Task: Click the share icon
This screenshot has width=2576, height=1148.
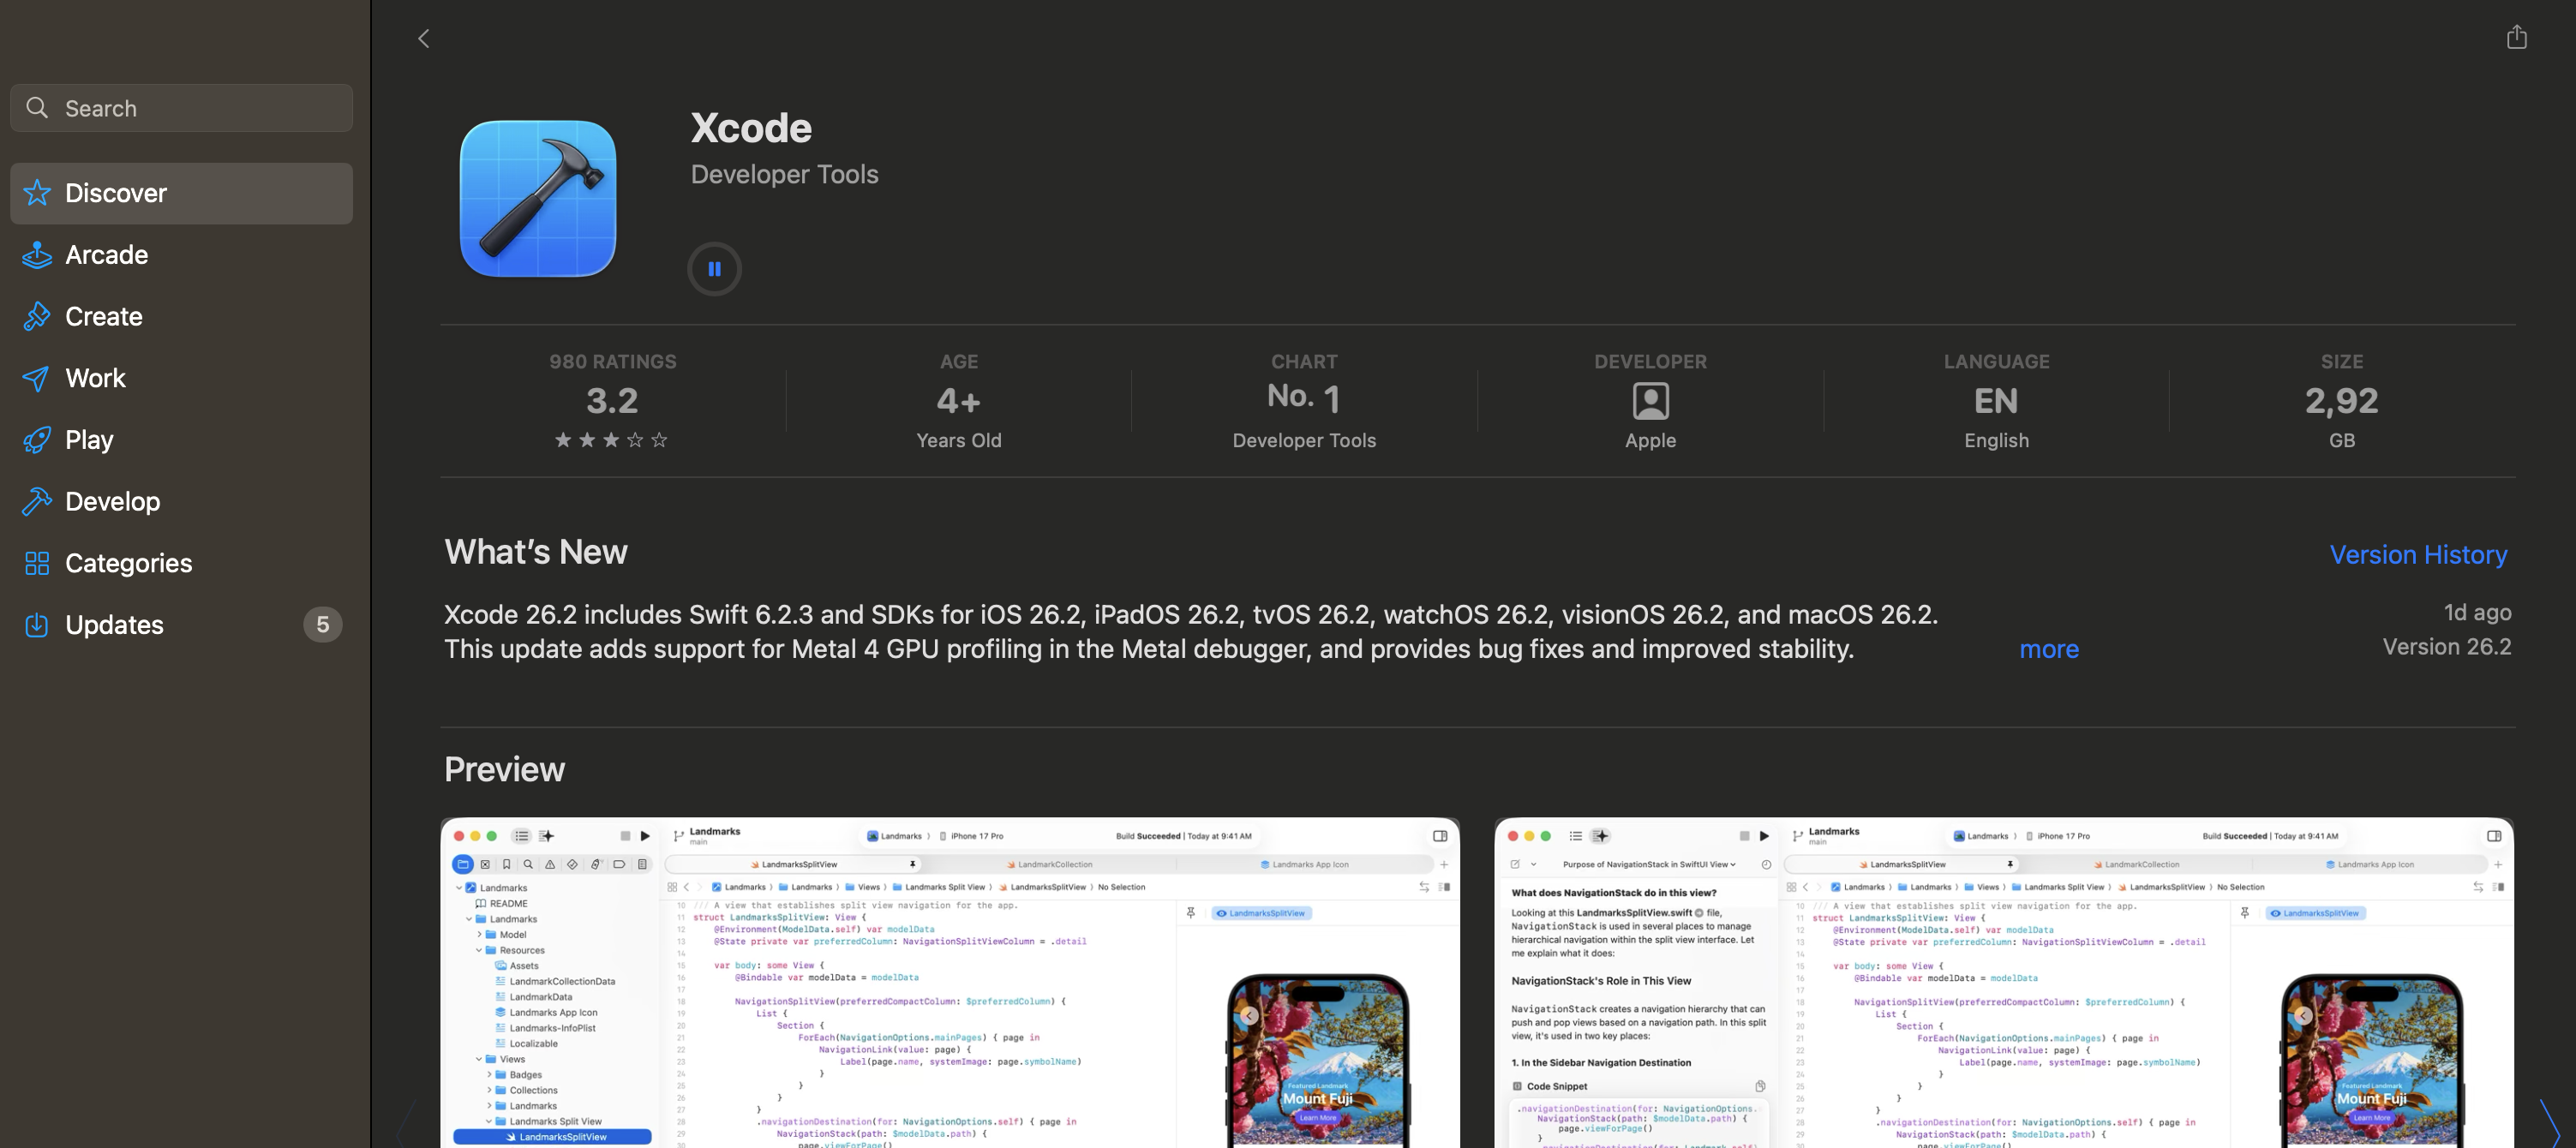Action: (2516, 38)
